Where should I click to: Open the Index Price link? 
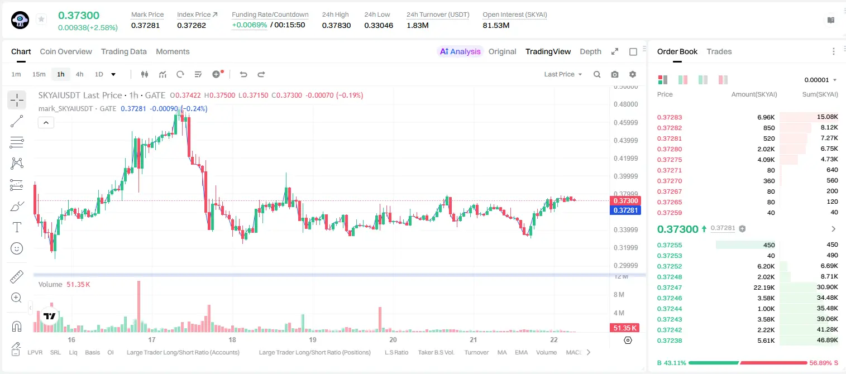tap(198, 15)
